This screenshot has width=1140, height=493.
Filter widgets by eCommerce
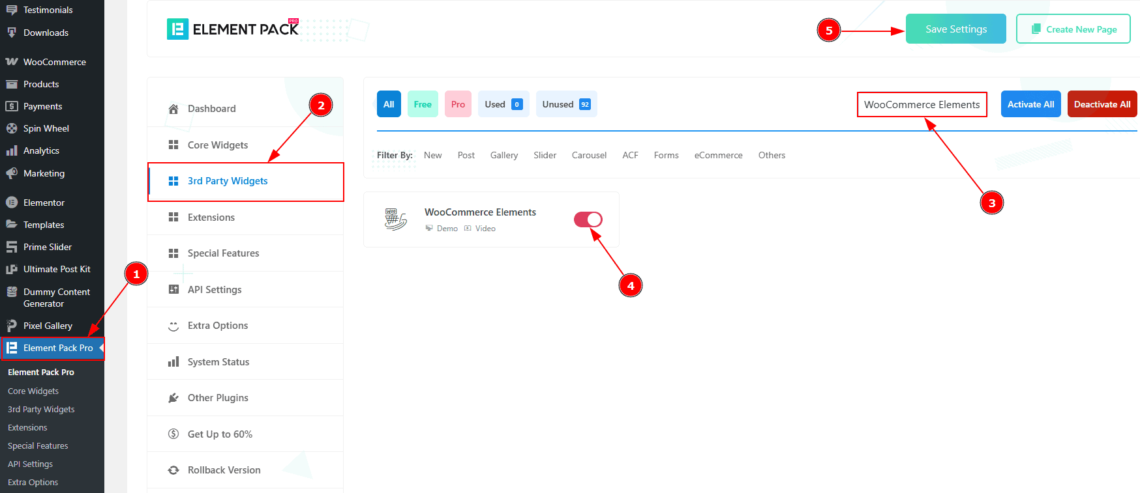point(718,155)
